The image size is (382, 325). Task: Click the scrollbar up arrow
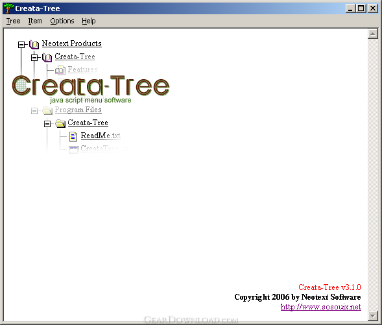373,34
